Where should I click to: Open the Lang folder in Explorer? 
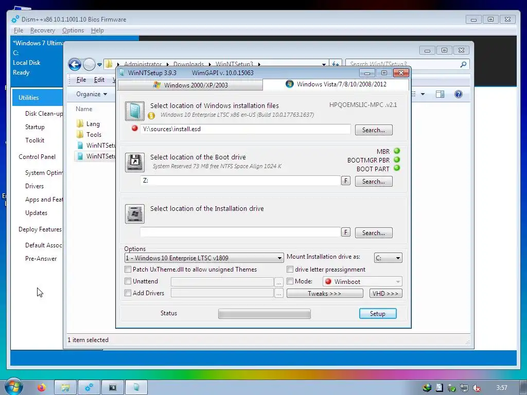[x=89, y=124]
